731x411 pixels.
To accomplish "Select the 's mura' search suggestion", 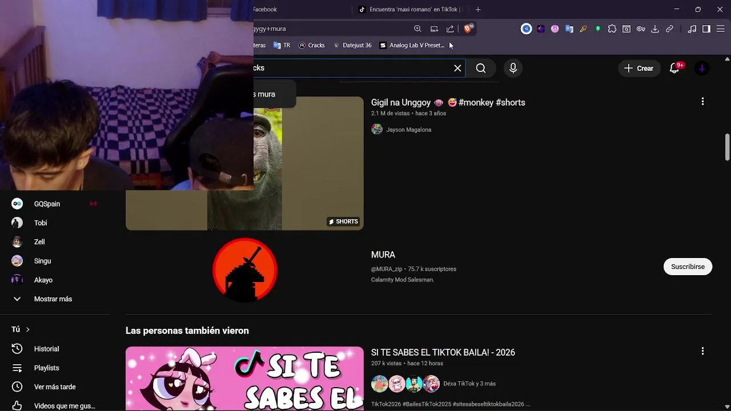I will 274,94.
